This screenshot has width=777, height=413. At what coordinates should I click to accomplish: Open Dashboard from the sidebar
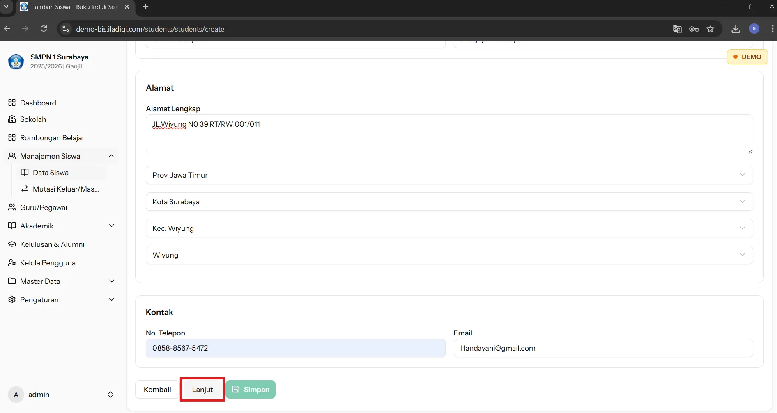point(38,103)
